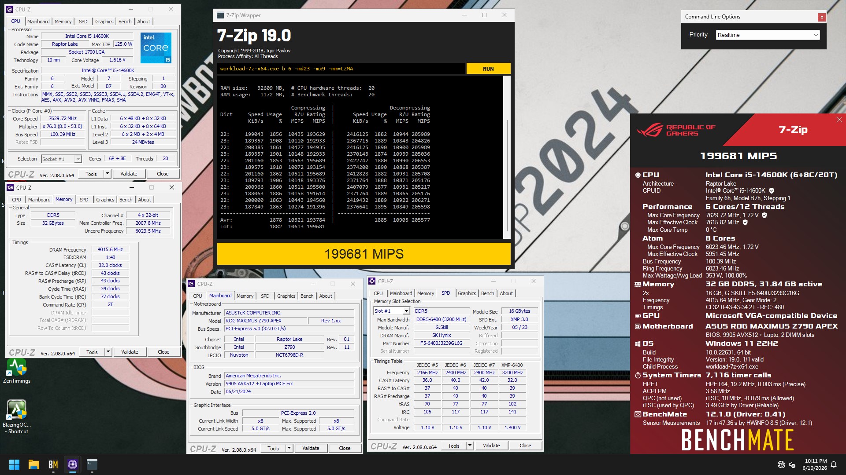The width and height of the screenshot is (846, 475).
Task: Click the BIOS Date 06/21/2024 field
Action: point(289,391)
